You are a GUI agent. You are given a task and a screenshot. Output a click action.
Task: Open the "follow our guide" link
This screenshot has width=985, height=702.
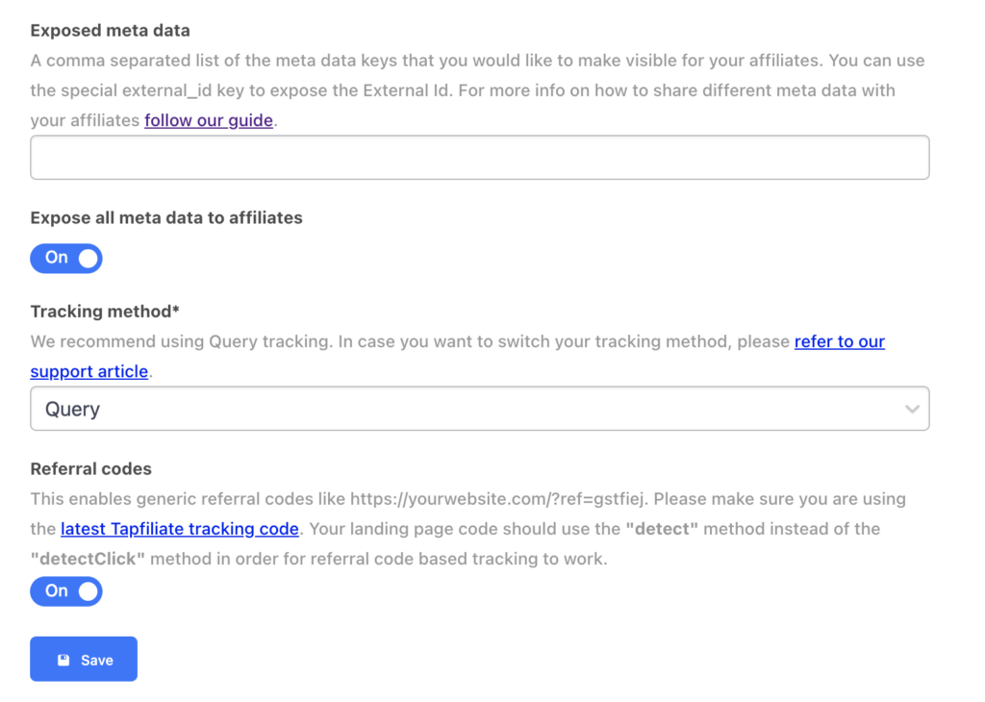(209, 121)
